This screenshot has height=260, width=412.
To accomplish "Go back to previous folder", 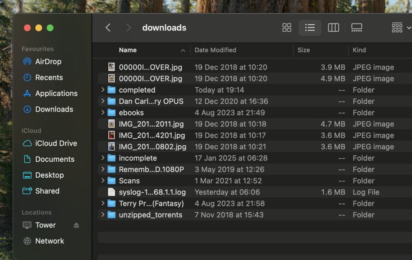I will (108, 28).
